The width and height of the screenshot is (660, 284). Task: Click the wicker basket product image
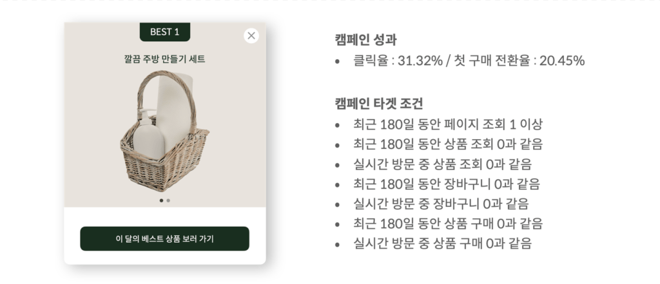point(164,131)
